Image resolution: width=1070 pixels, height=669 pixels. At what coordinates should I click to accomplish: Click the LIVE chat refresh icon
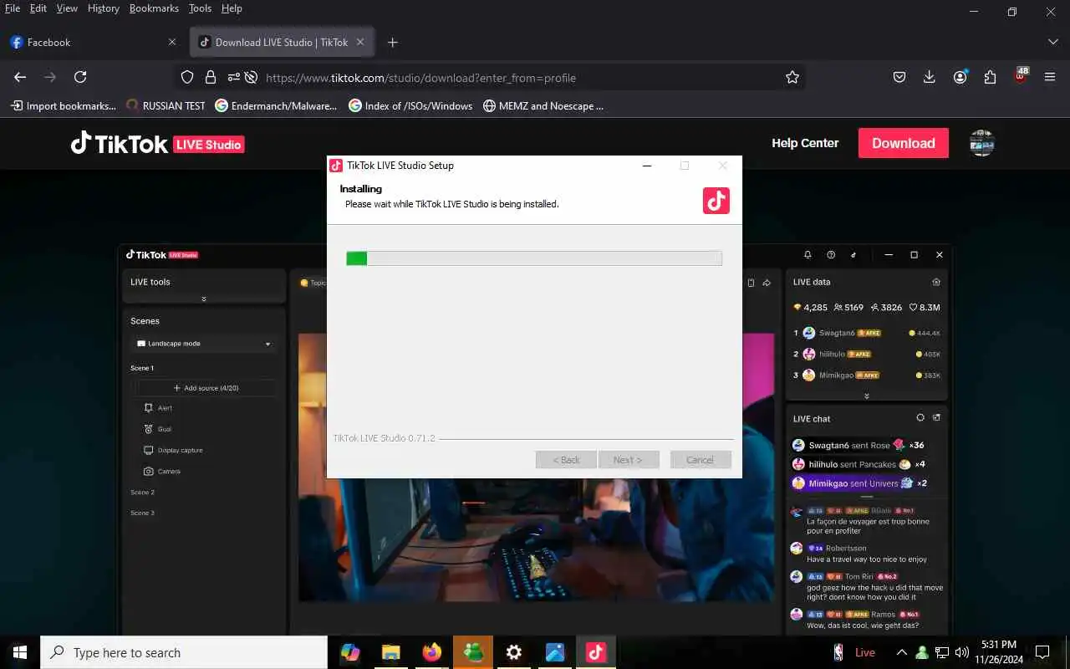tap(920, 418)
